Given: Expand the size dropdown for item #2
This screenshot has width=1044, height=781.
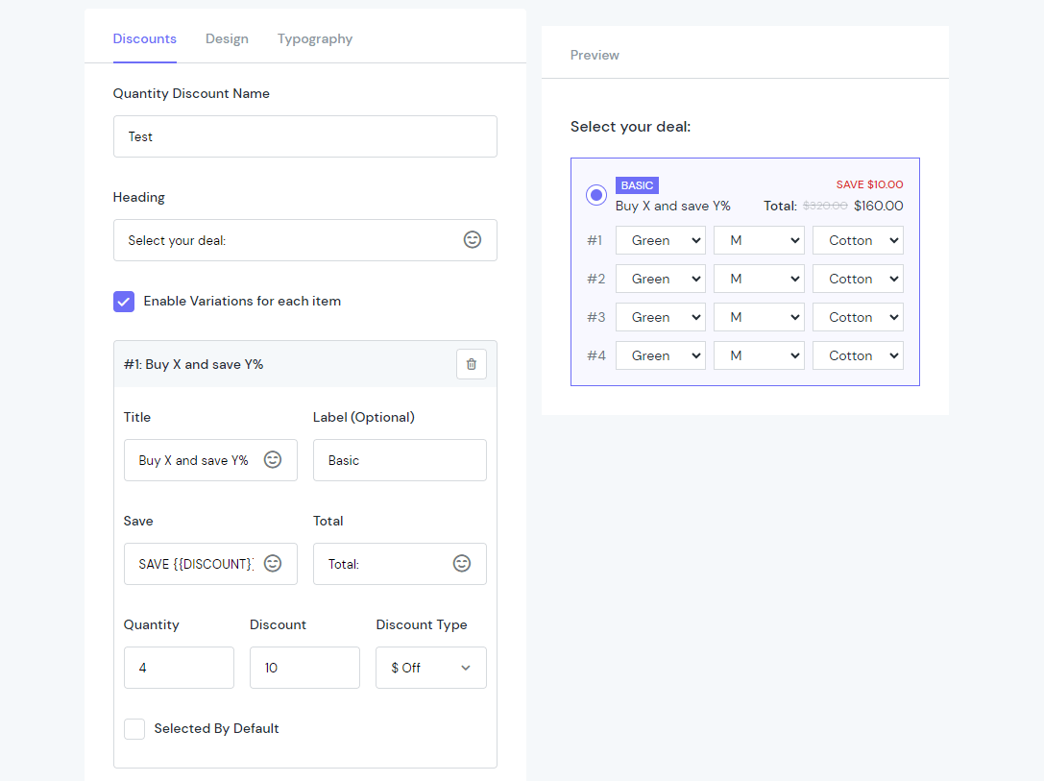Looking at the screenshot, I should [x=759, y=278].
